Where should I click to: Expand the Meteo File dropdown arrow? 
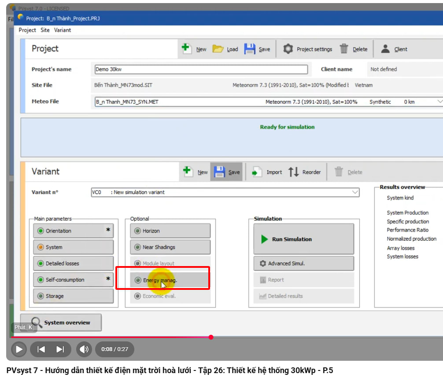click(x=440, y=101)
